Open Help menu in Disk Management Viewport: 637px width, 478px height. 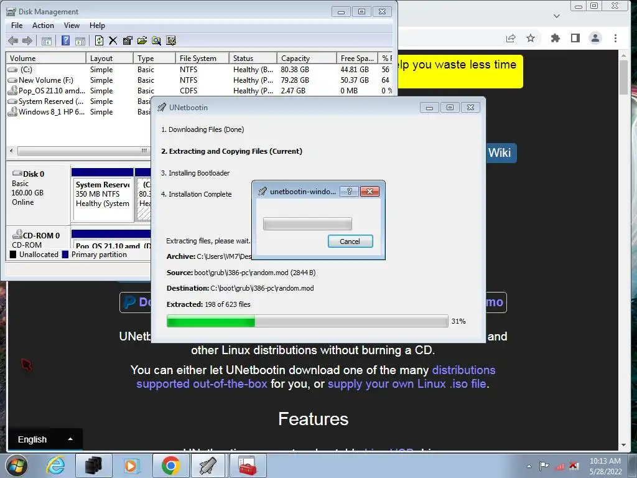pos(97,25)
